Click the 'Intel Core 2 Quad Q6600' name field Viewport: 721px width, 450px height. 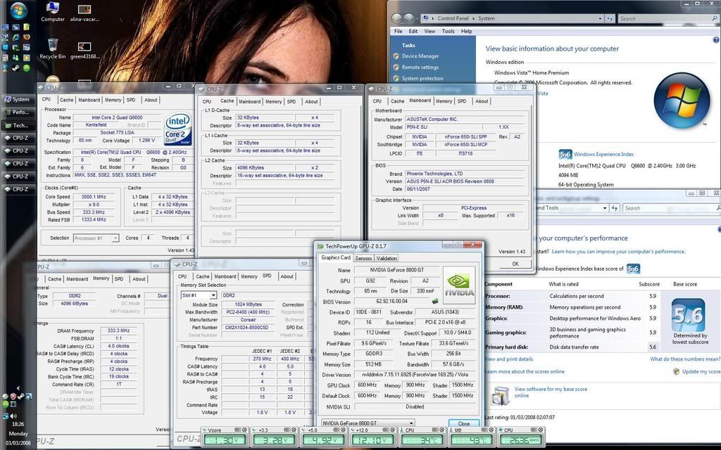point(117,117)
